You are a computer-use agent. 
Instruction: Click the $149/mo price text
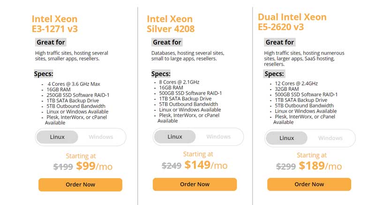pos(206,165)
